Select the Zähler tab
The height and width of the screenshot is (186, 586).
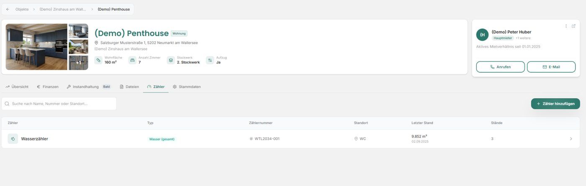[x=156, y=87]
